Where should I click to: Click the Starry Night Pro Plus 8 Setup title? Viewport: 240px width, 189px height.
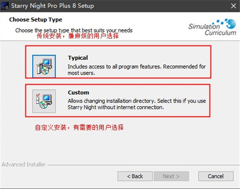[x=52, y=6]
